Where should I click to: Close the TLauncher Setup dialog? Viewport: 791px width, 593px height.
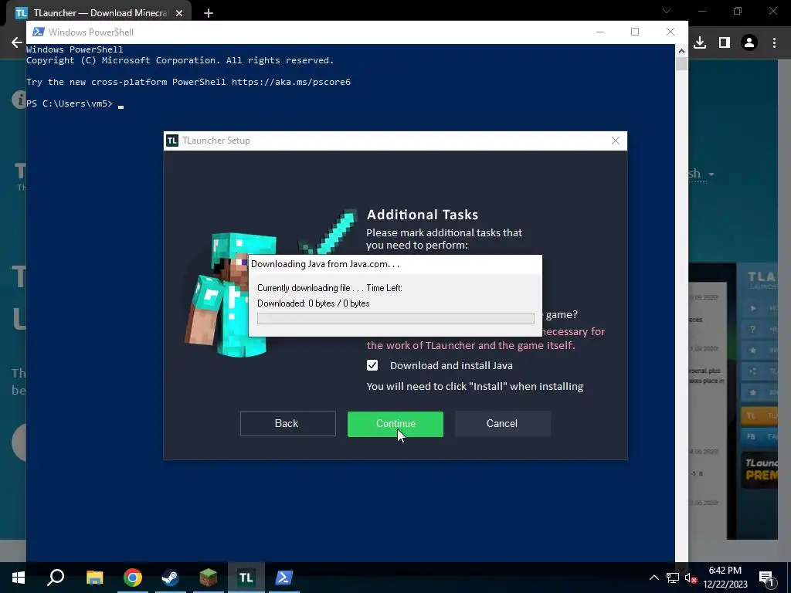616,141
